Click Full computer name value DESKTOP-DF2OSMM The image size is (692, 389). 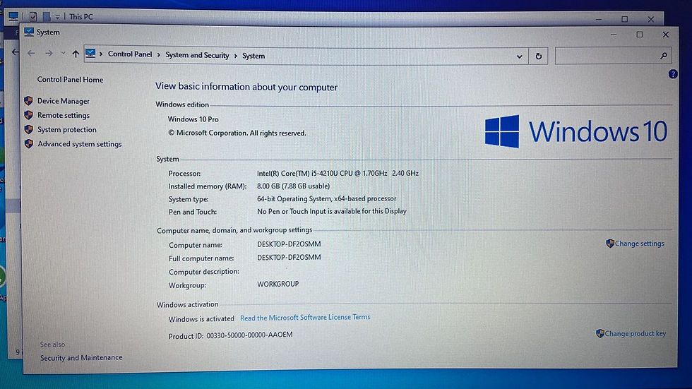tap(289, 257)
